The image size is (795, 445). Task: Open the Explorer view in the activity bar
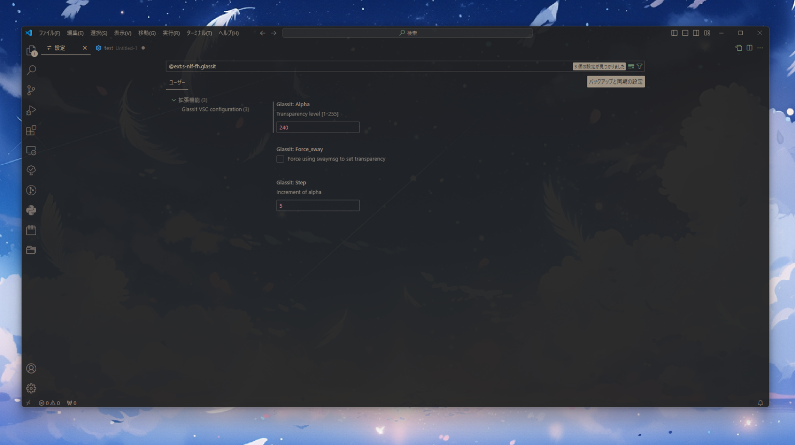point(31,50)
